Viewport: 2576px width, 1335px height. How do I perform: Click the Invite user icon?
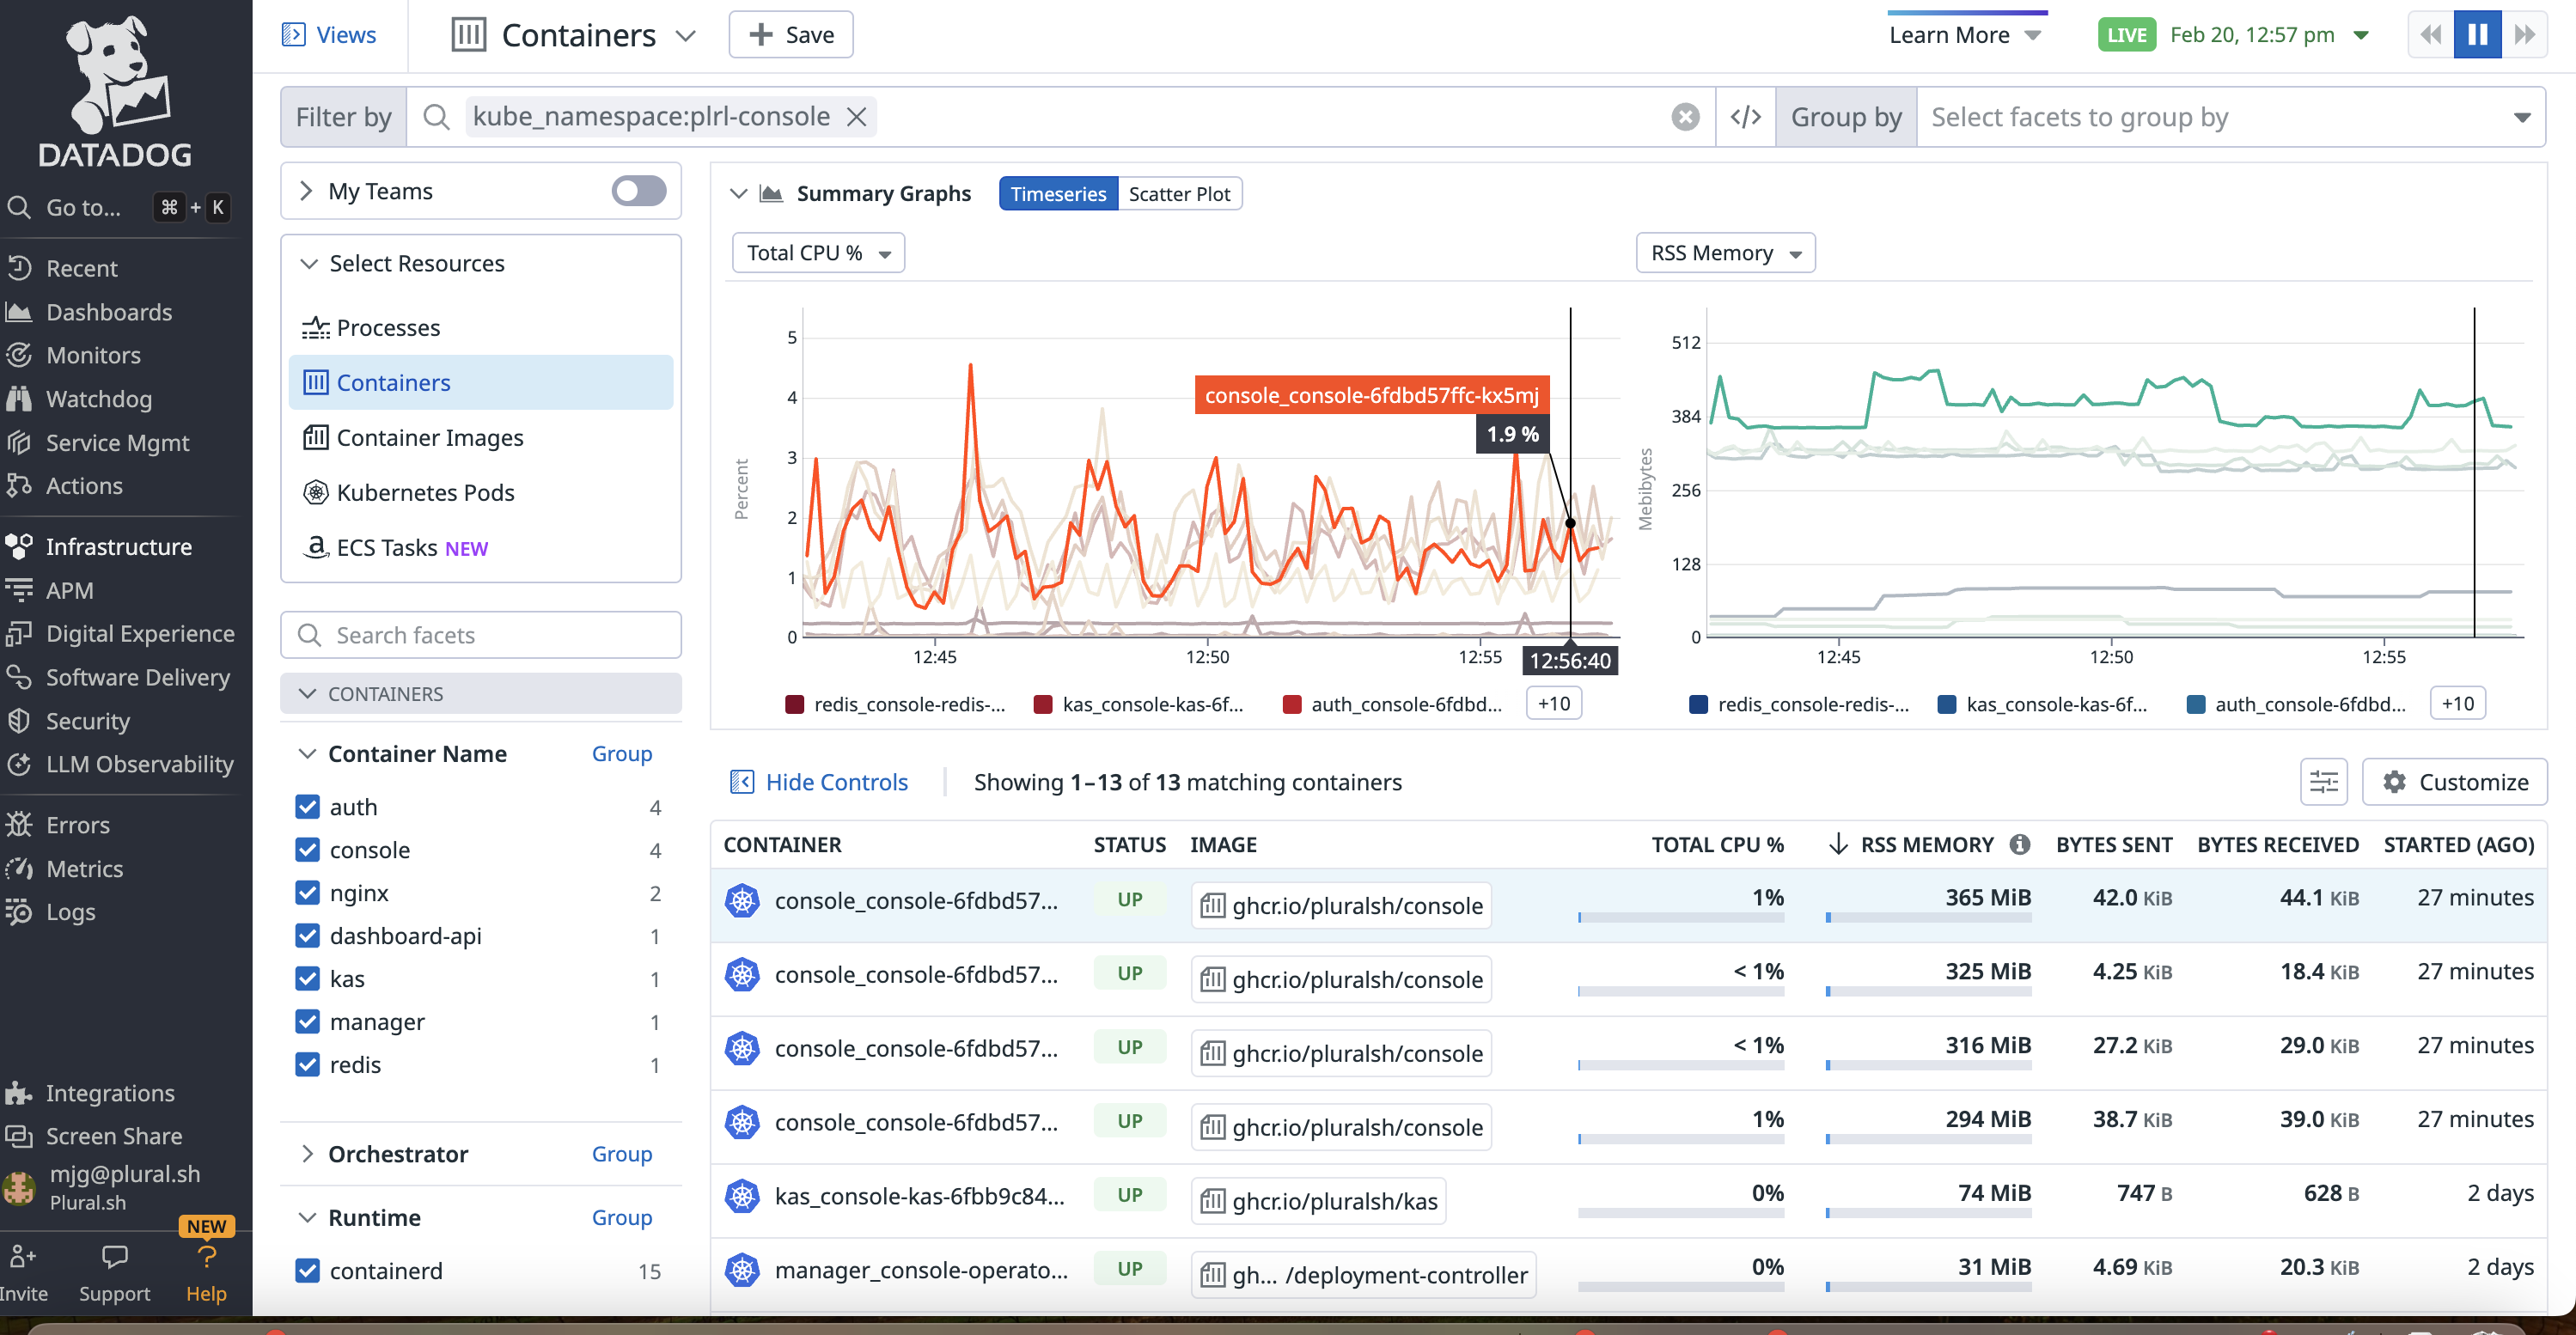[22, 1256]
